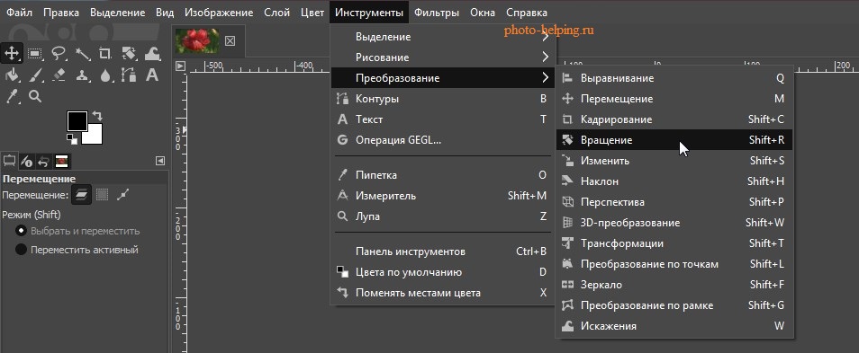The image size is (859, 353).
Task: Switch to the Images dock tab
Action: 61,161
